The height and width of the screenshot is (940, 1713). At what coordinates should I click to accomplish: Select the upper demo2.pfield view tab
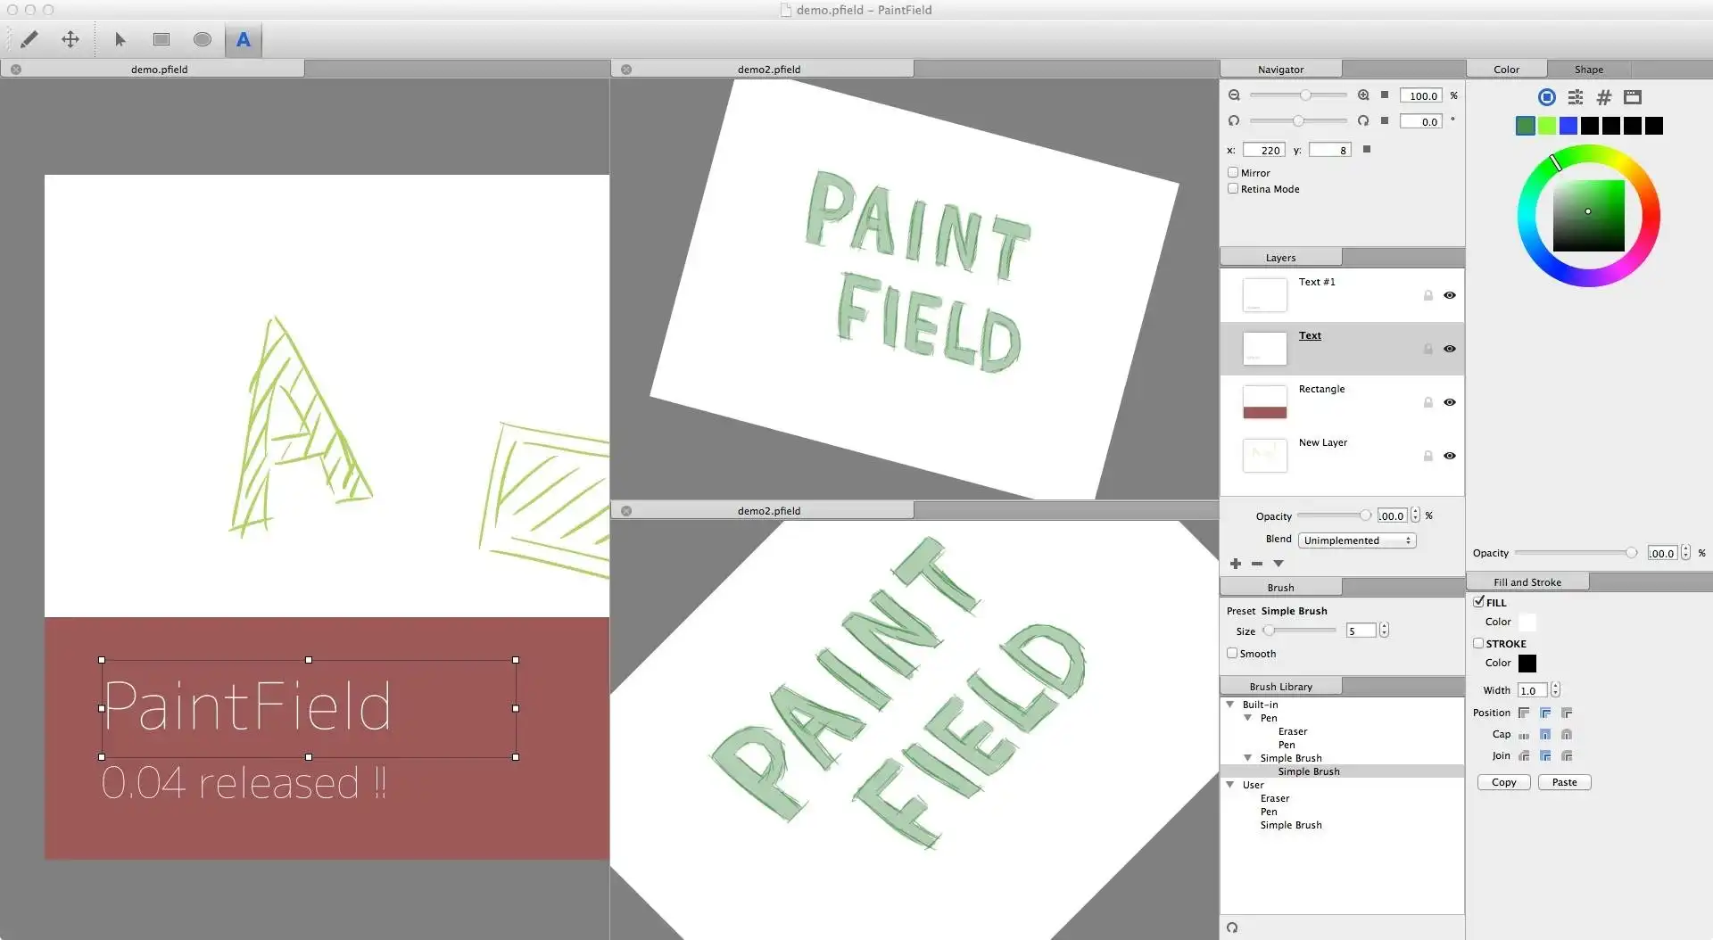coord(763,69)
